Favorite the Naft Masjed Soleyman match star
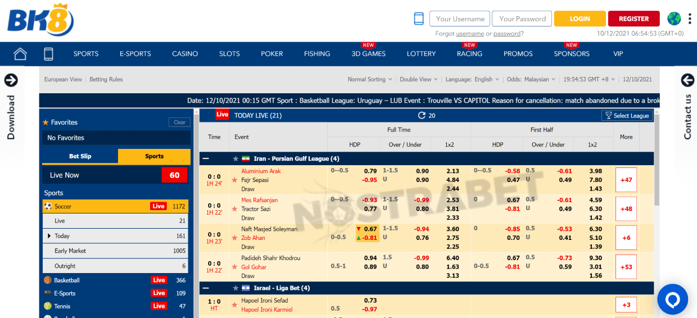 coord(234,238)
